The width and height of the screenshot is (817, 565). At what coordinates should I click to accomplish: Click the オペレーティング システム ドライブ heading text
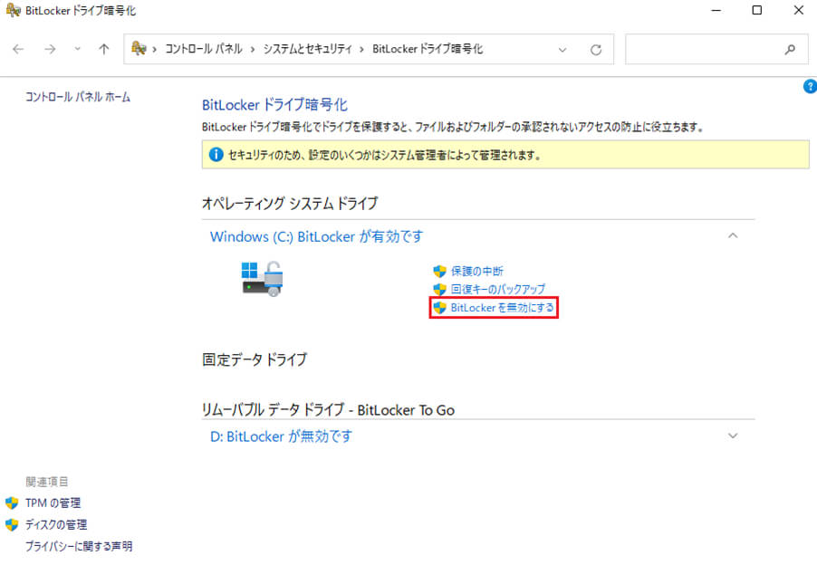(290, 203)
